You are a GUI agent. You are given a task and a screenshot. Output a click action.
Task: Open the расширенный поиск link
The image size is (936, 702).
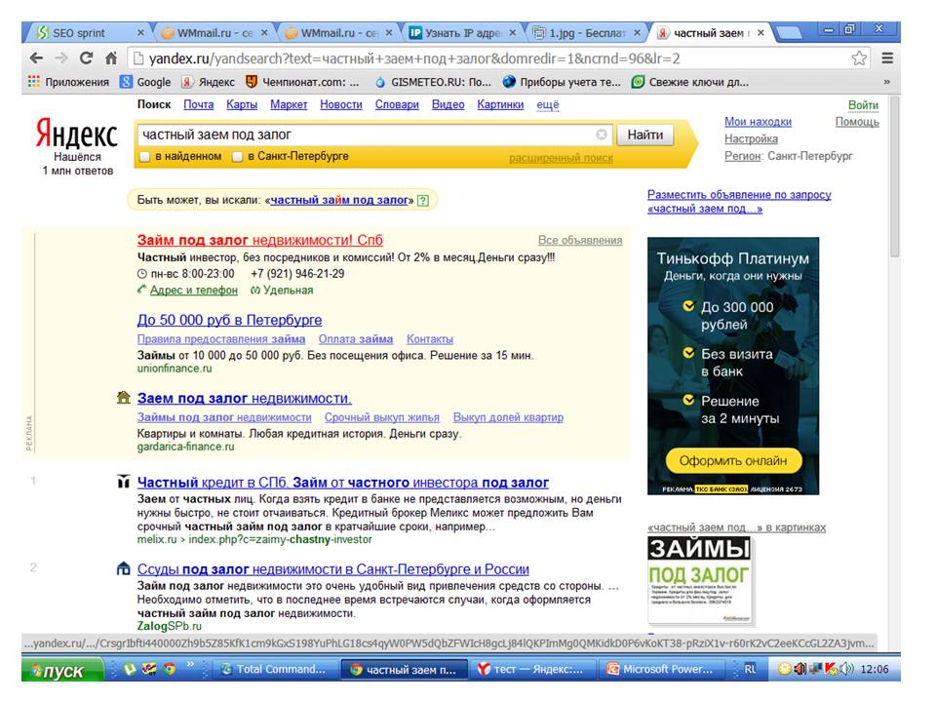562,158
